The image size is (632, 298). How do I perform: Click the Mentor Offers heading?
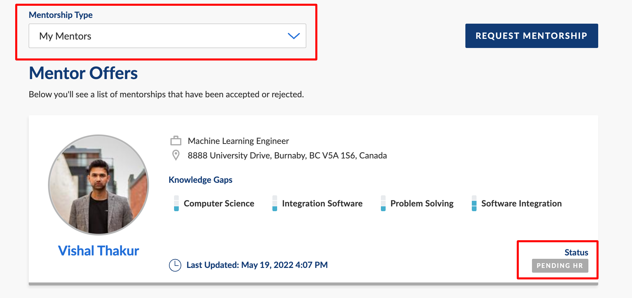(83, 73)
